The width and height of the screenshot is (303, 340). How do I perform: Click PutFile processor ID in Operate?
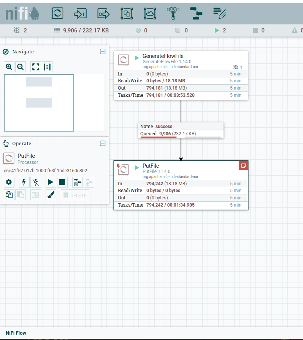(x=45, y=171)
